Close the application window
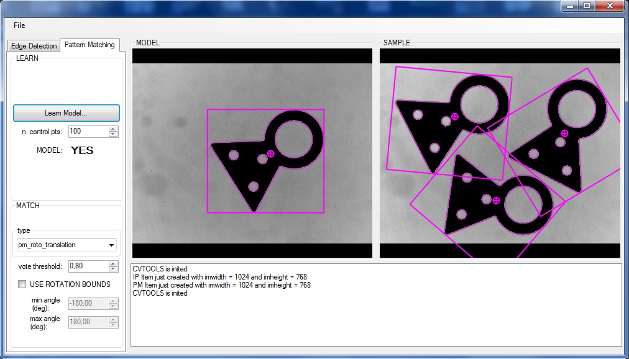The image size is (629, 359). click(x=611, y=5)
